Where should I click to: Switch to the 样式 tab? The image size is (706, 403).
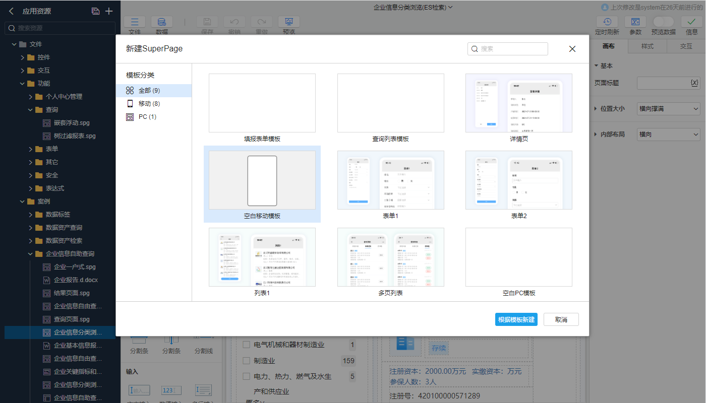pos(647,46)
